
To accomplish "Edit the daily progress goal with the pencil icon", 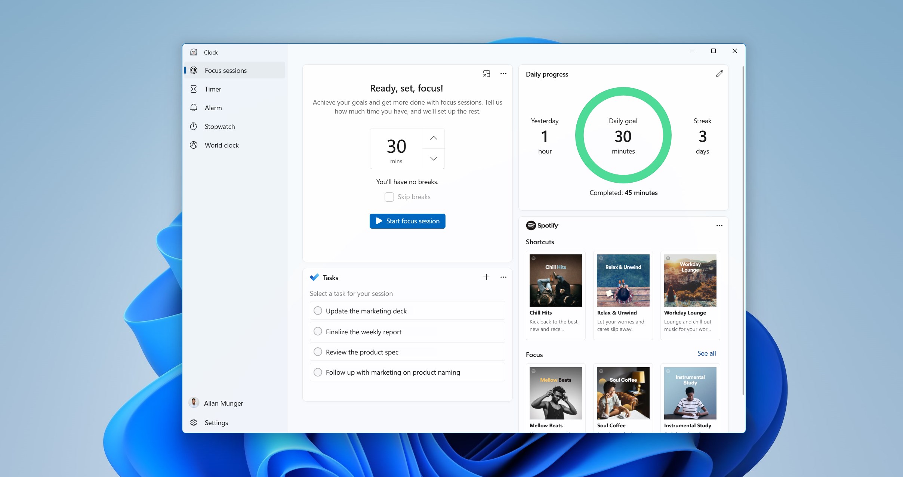I will 719,74.
